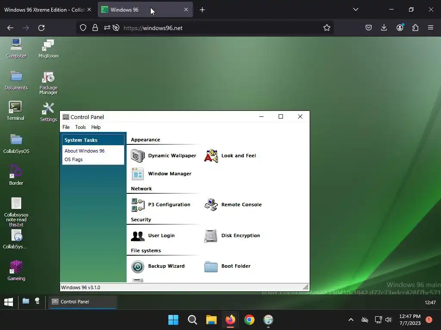
Task: Select the Windows 96 browser tab
Action: tap(145, 10)
